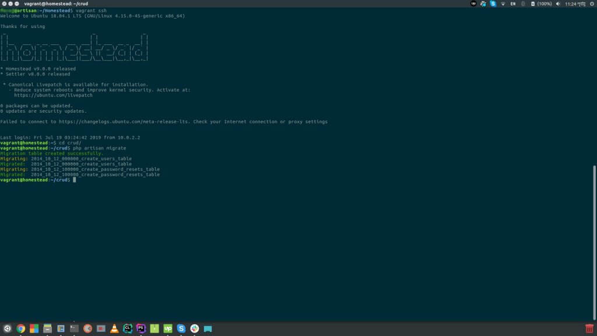The height and width of the screenshot is (336, 597).
Task: Open the Ubuntu dash launcher in the dock
Action: click(7, 328)
